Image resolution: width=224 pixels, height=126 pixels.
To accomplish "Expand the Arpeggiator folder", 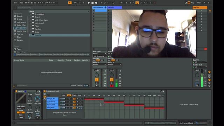I will pyautogui.click(x=30, y=14).
